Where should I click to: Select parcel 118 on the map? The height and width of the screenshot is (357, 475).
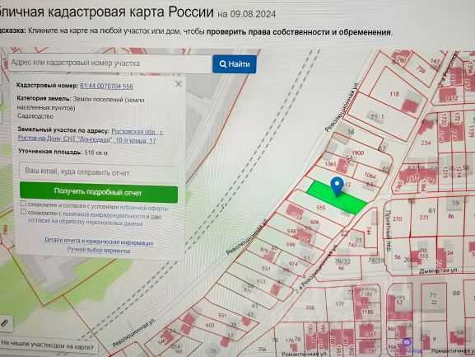(x=394, y=94)
